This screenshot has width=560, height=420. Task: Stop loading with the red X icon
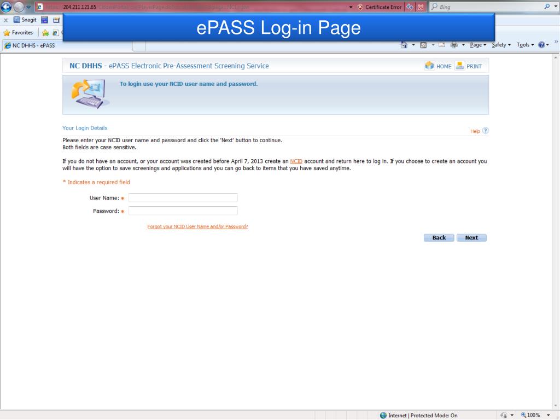click(421, 7)
